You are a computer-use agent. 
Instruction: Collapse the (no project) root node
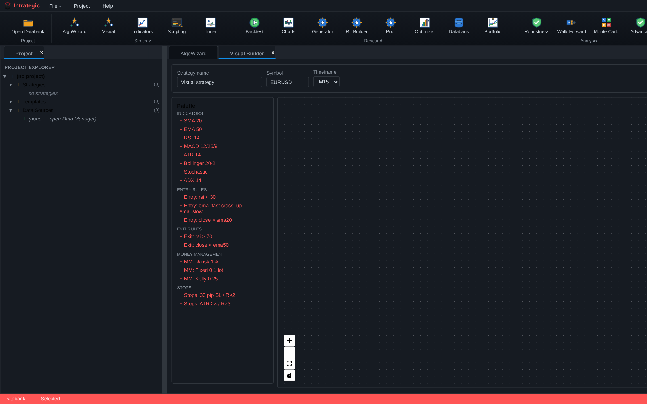point(5,76)
